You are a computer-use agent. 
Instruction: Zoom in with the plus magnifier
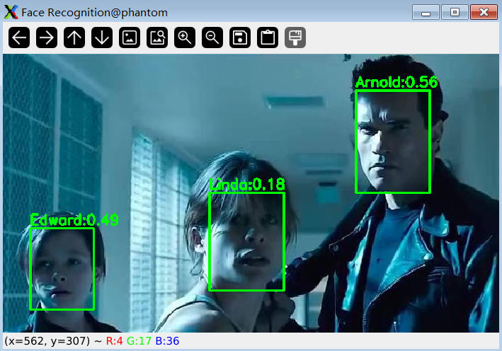[x=185, y=38]
